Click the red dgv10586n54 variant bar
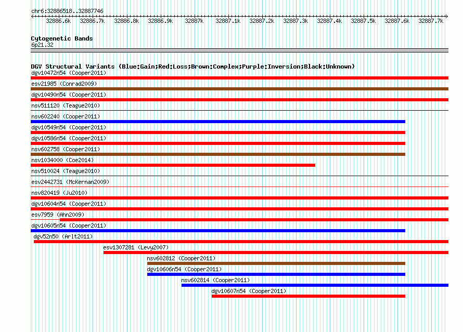Image resolution: width=463 pixels, height=332 pixels. coord(218,143)
